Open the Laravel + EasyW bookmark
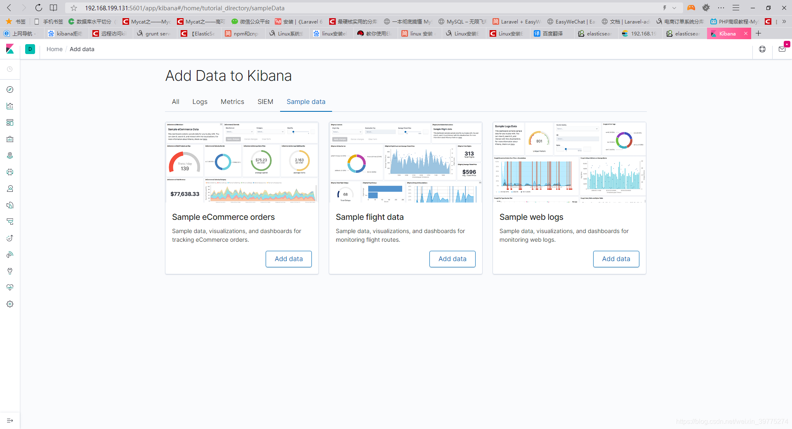Screen dimensions: 792x429 (517, 21)
